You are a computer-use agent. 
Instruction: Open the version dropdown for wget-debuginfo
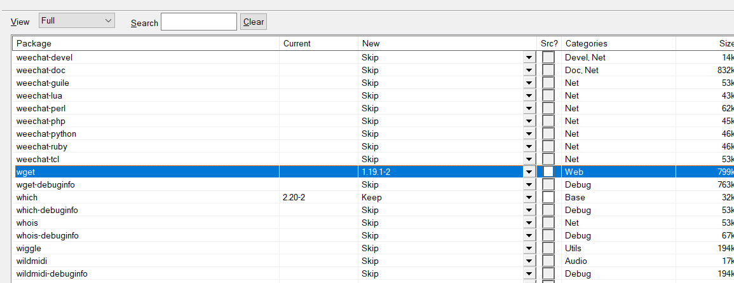pos(529,184)
